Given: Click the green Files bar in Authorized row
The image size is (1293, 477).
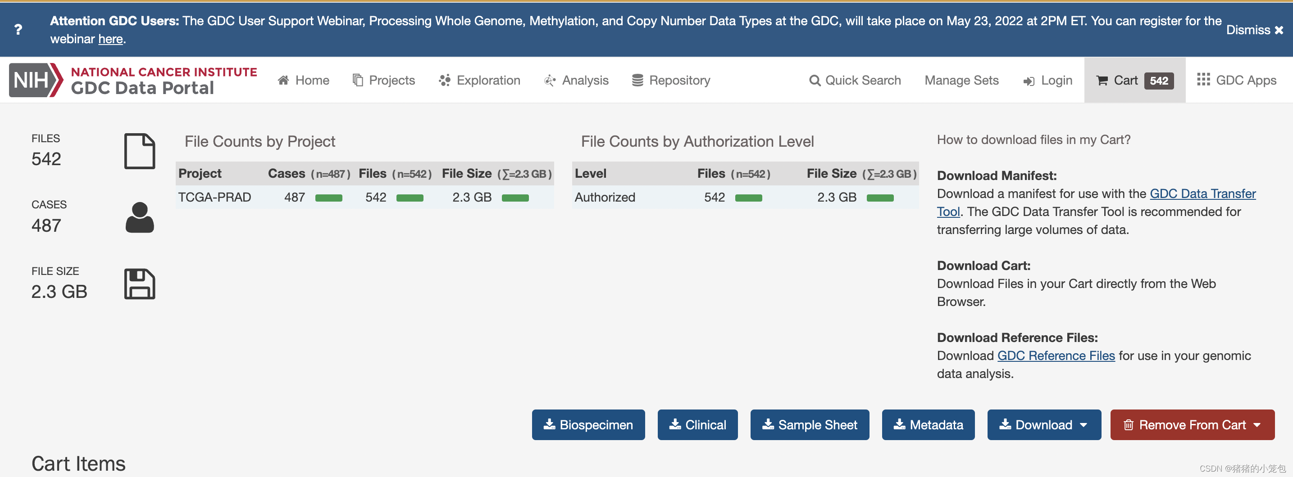Looking at the screenshot, I should click(x=749, y=198).
